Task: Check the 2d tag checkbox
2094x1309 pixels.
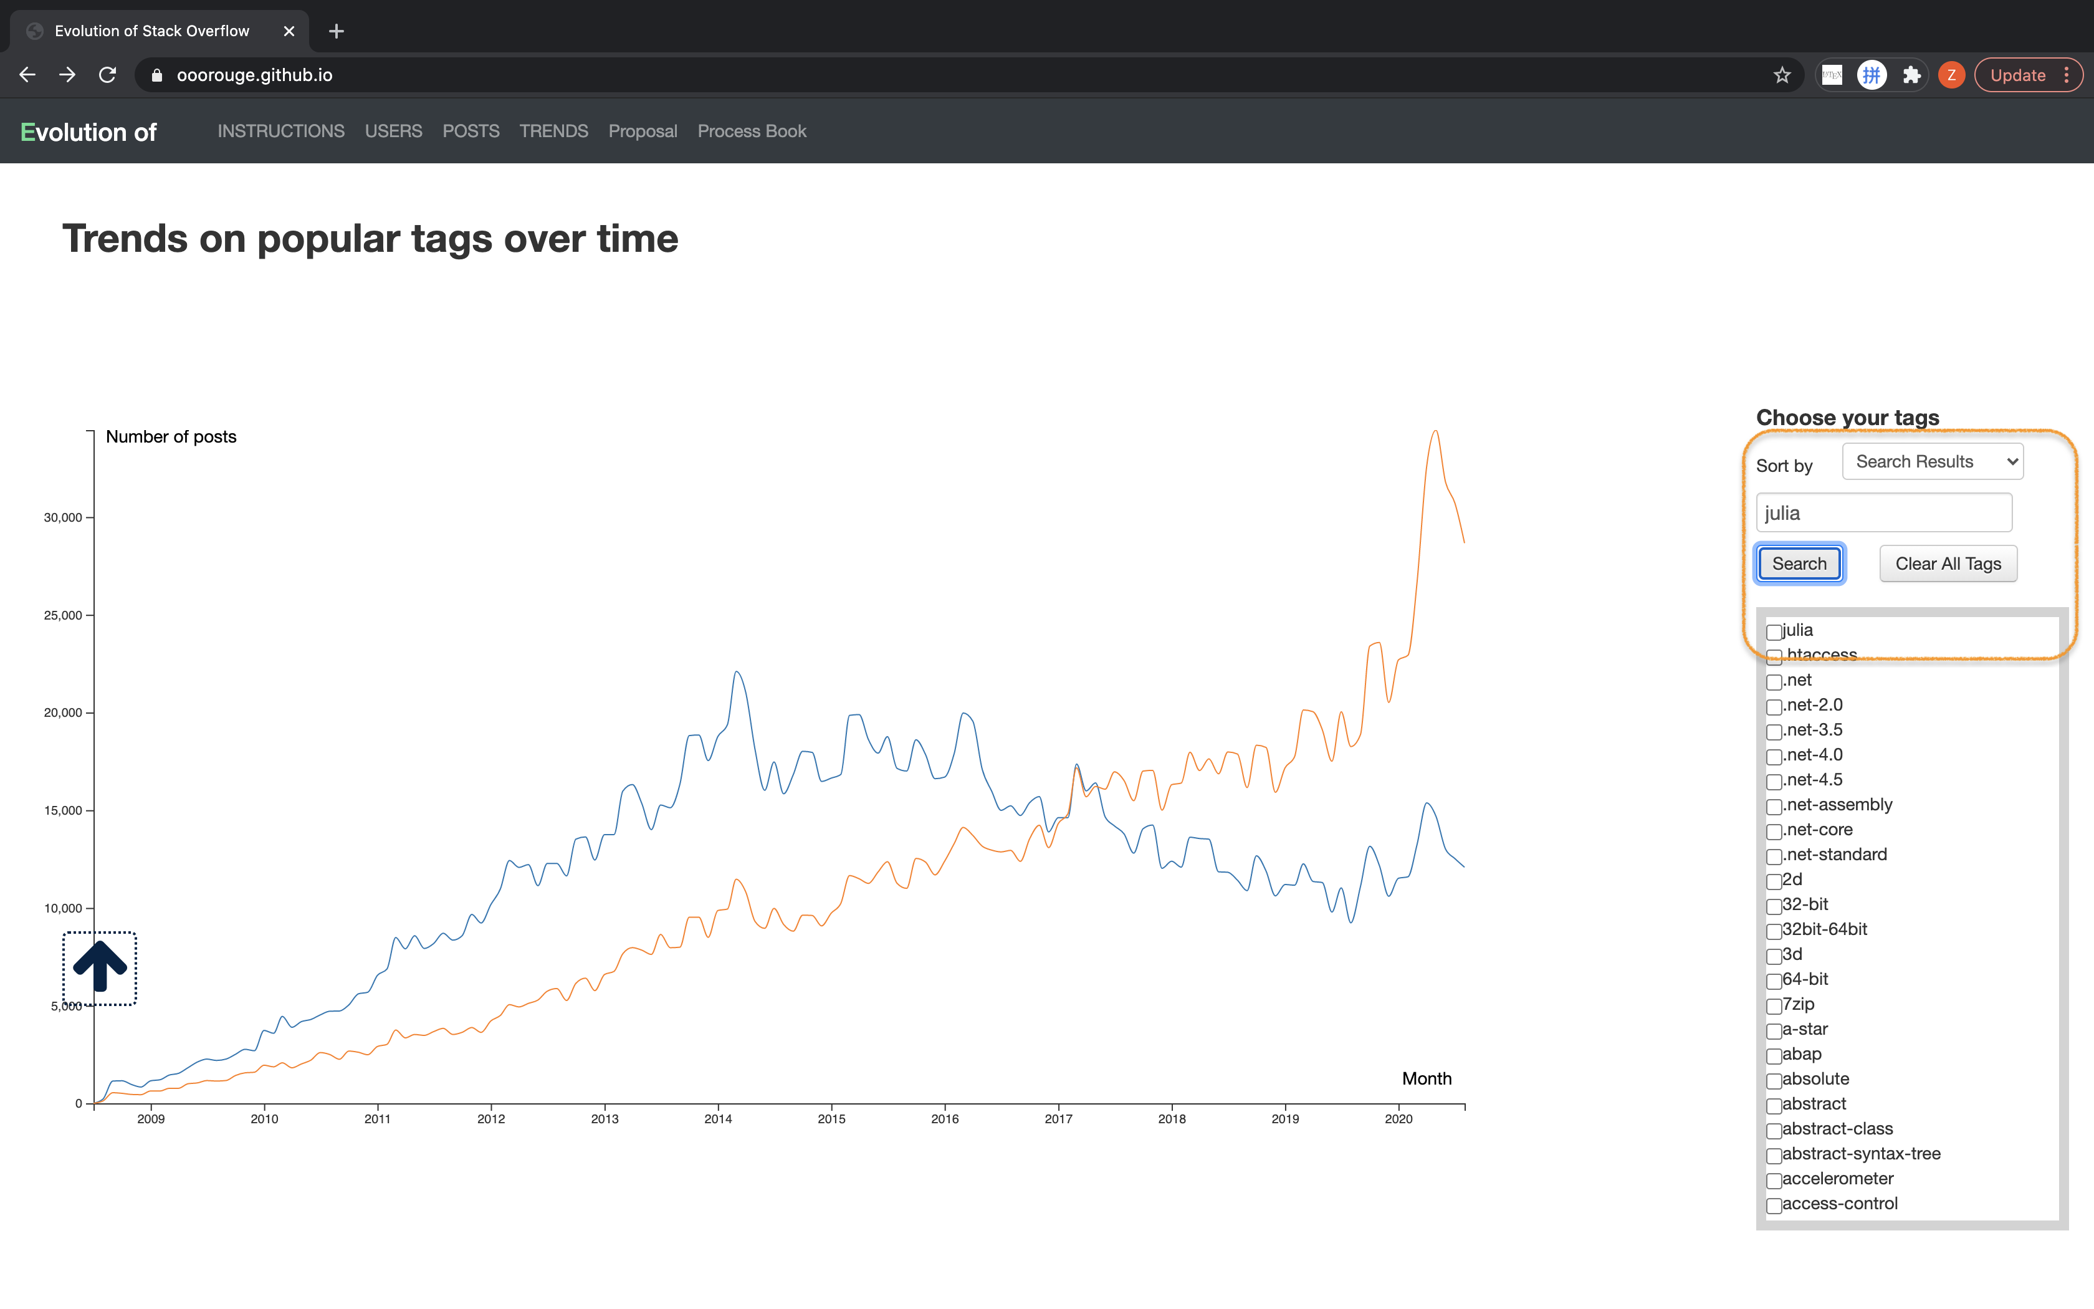Action: [1774, 881]
